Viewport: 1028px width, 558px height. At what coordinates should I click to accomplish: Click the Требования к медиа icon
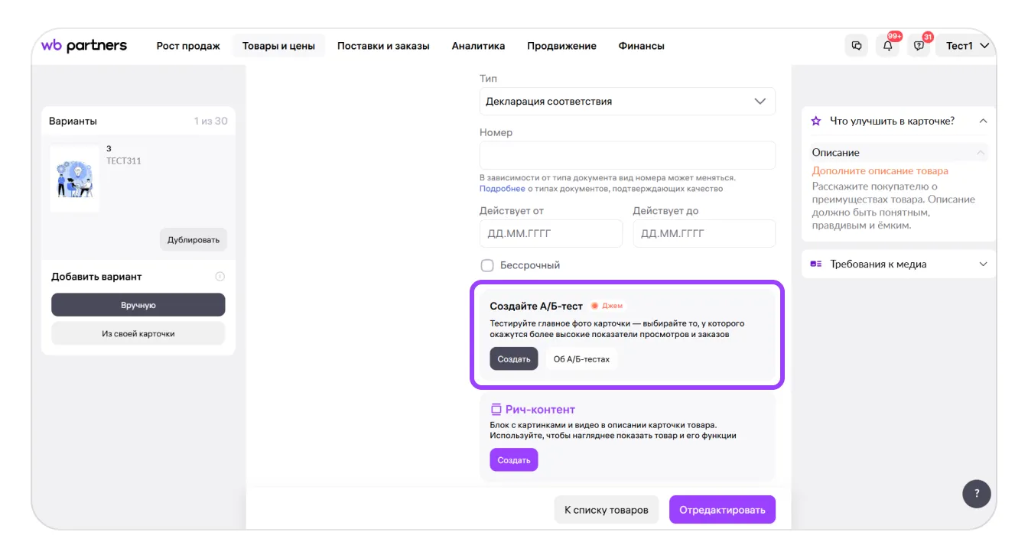coord(816,264)
